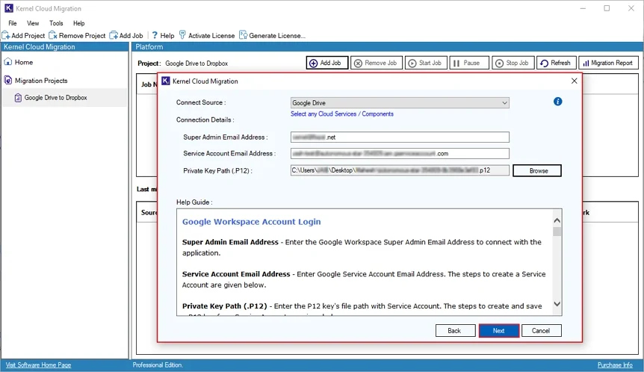The width and height of the screenshot is (644, 372).
Task: Click the Generate License icon
Action: pyautogui.click(x=243, y=35)
